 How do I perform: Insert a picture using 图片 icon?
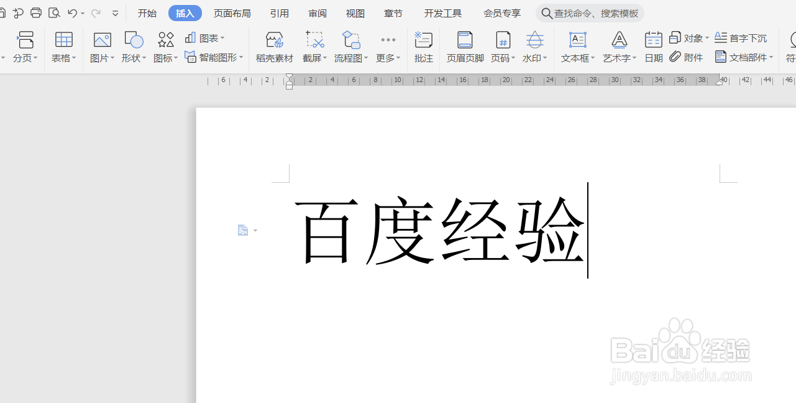click(102, 40)
